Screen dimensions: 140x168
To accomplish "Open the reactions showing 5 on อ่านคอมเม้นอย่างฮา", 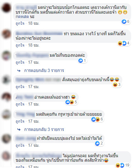I will point(71,102).
